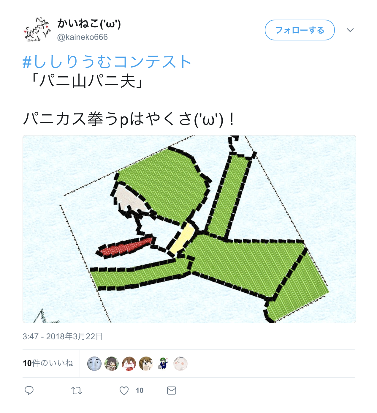Screen dimensions: 377x413
Task: Click the envelope direct message icon
Action: click(172, 390)
